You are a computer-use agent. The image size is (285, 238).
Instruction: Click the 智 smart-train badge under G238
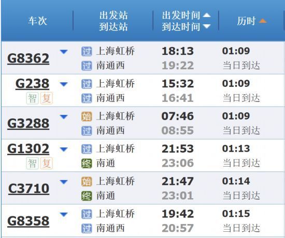point(32,98)
